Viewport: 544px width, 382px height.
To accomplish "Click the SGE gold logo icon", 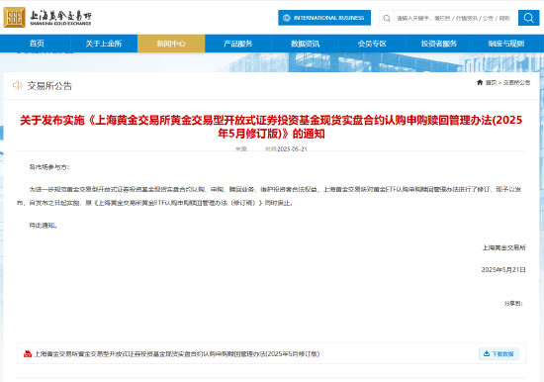I will click(14, 18).
